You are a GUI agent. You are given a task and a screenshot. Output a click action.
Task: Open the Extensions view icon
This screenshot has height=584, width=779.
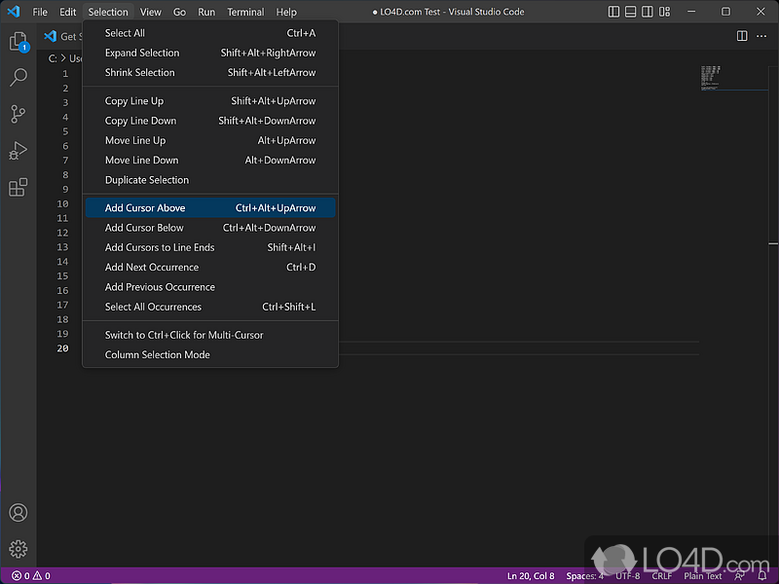[x=19, y=187]
